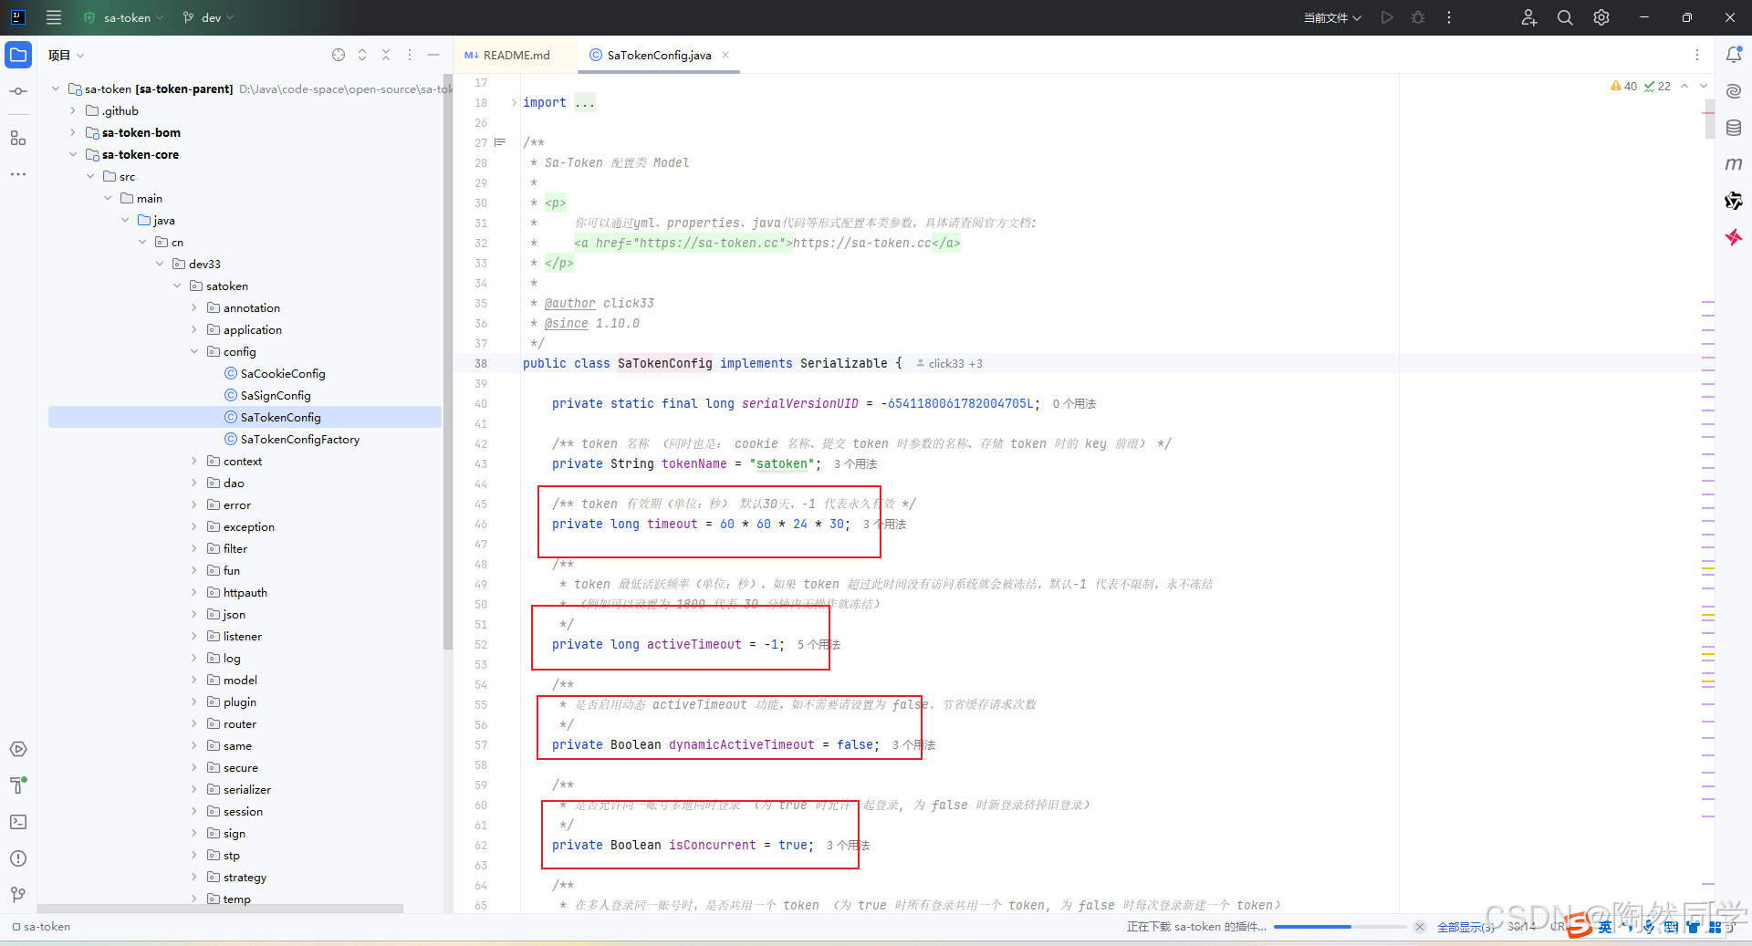The height and width of the screenshot is (946, 1752).
Task: Open the Project view selector dropdown
Action: point(67,55)
